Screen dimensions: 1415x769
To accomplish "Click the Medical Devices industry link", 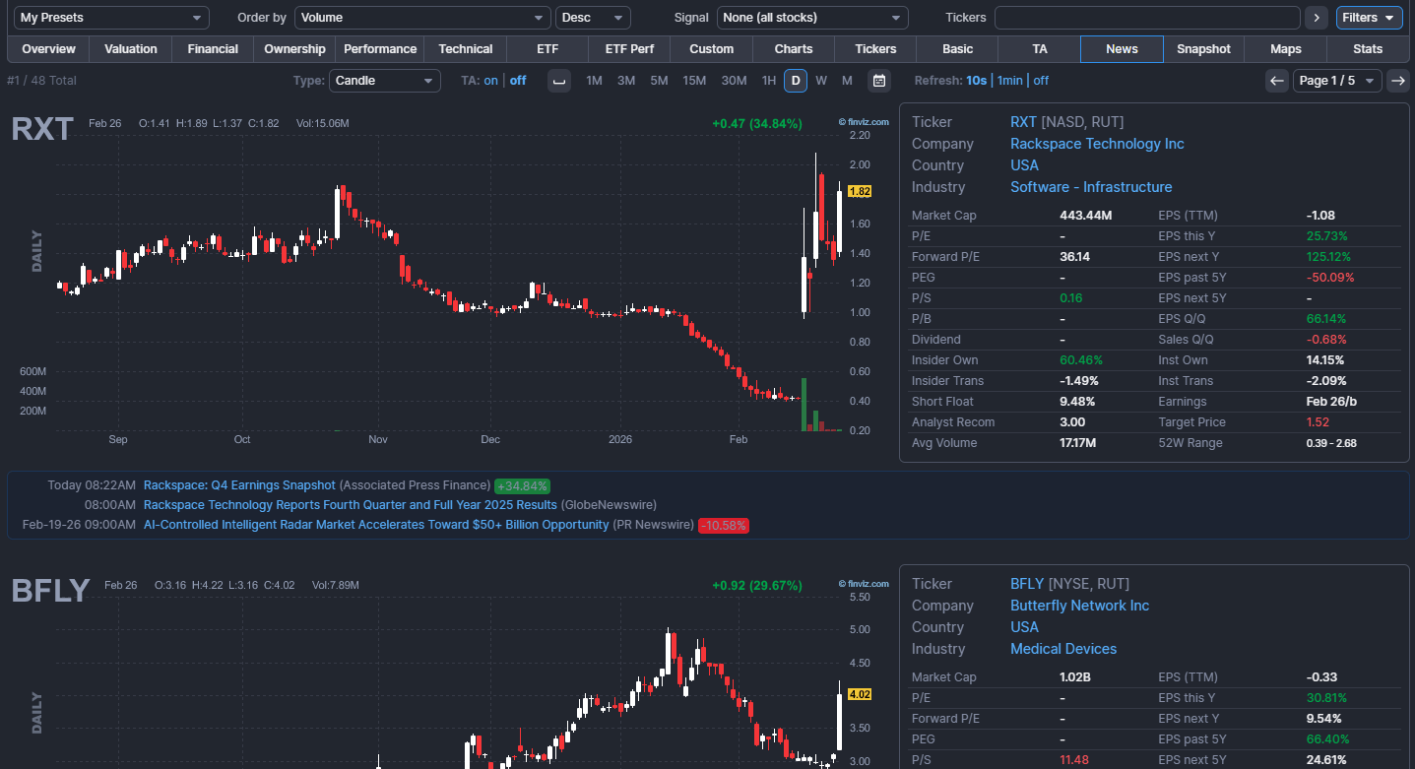I will coord(1063,649).
